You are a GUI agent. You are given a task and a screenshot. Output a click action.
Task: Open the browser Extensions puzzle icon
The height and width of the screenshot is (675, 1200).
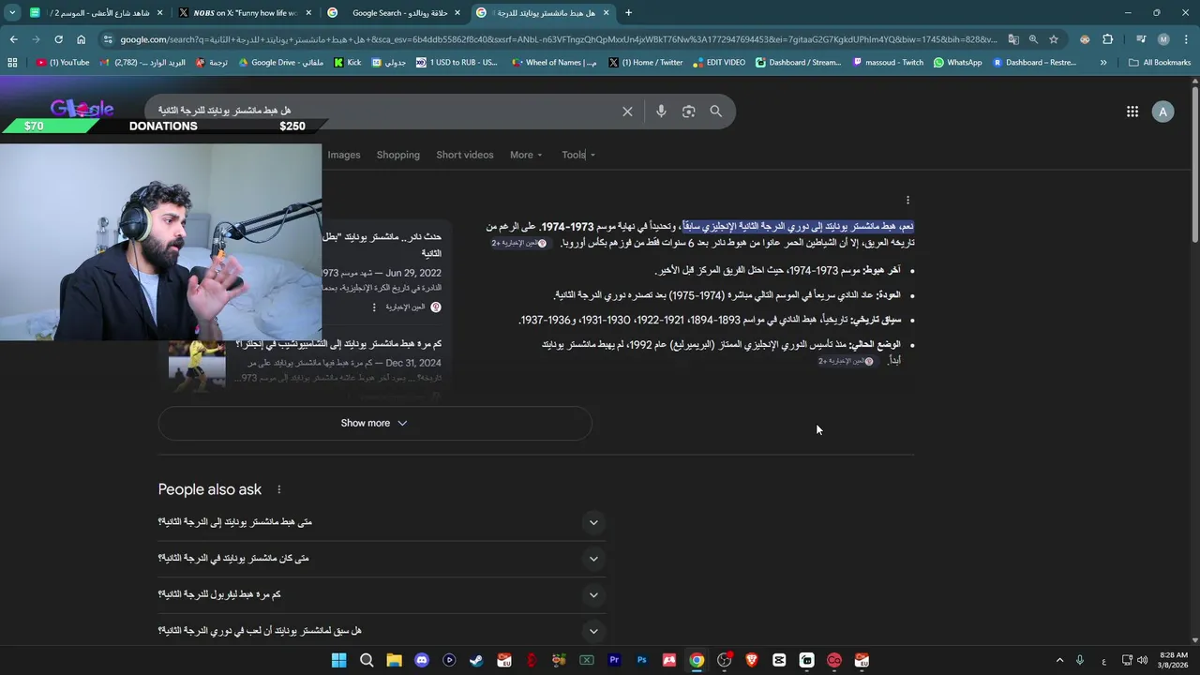click(1107, 39)
